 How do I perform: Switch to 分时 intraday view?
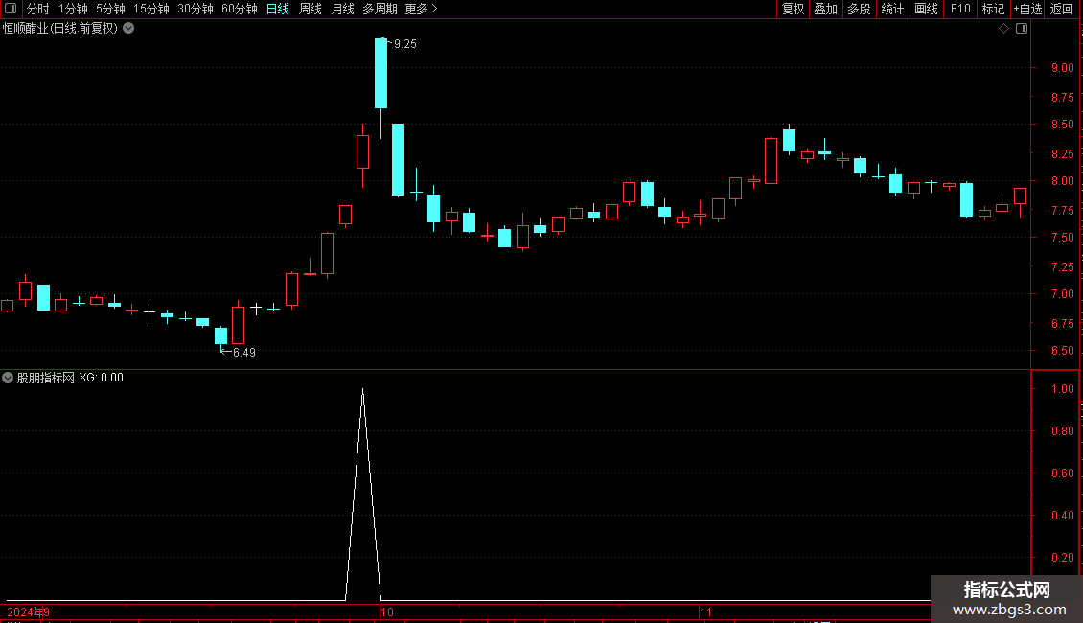(38, 9)
